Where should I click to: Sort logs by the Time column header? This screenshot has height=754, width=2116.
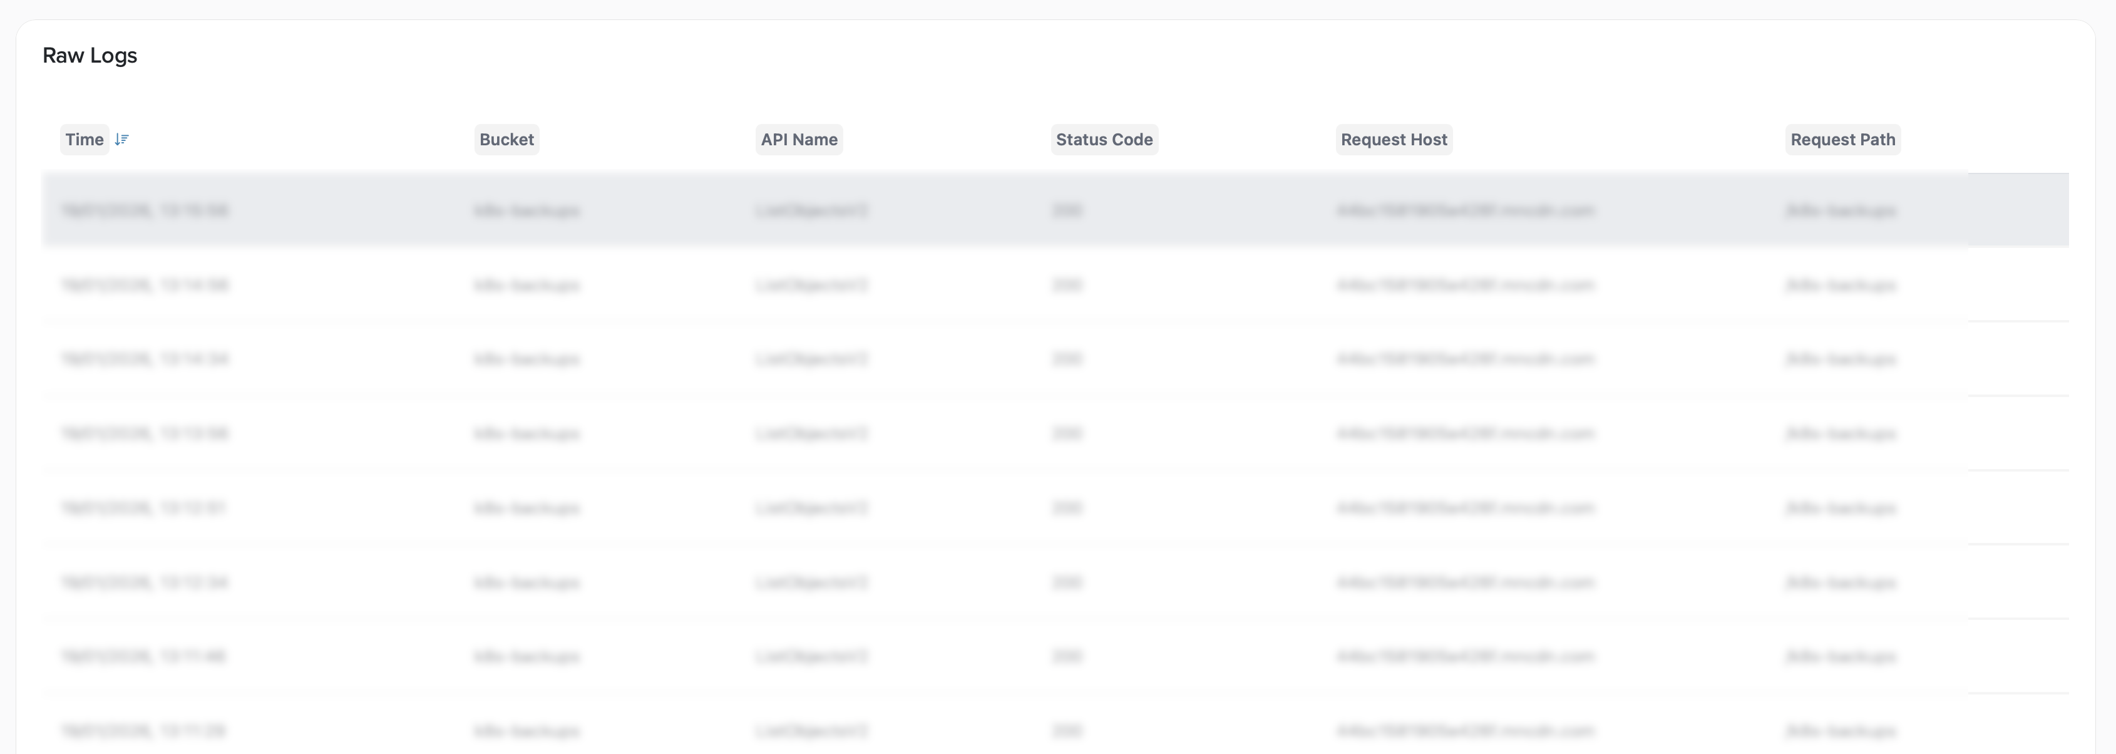pos(85,140)
